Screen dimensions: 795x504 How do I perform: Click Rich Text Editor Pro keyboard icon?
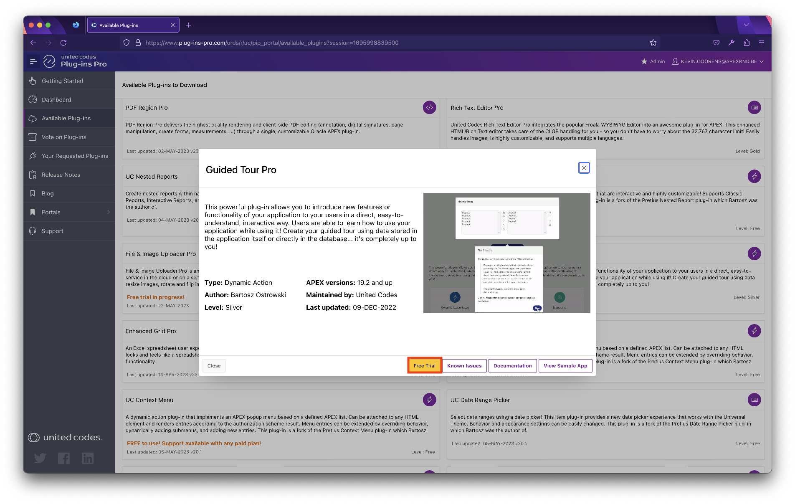tap(754, 107)
